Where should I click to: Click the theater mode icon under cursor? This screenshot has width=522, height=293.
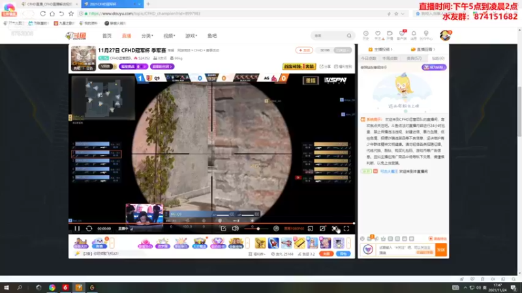[335, 229]
